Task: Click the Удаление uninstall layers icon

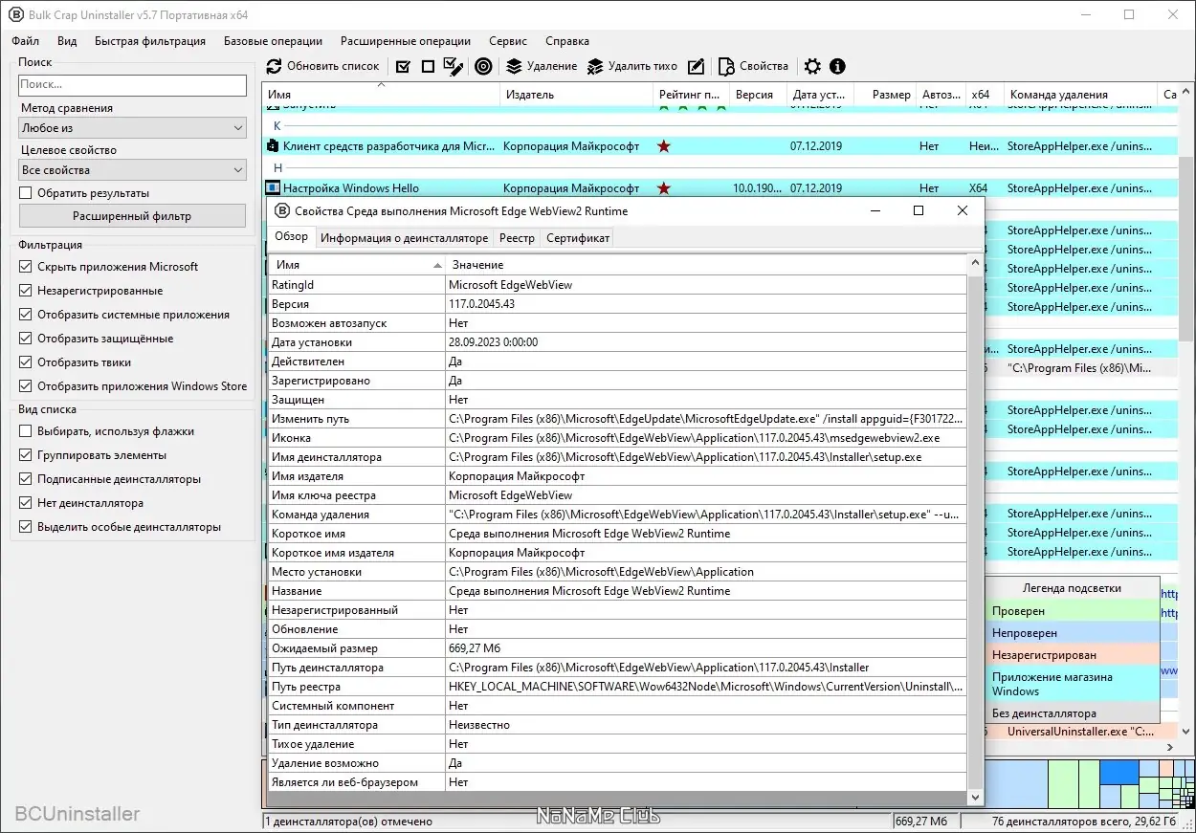Action: (x=514, y=66)
